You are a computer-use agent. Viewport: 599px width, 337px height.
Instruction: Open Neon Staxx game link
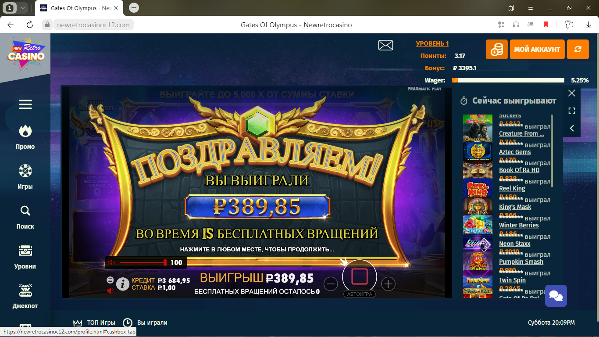click(x=514, y=244)
